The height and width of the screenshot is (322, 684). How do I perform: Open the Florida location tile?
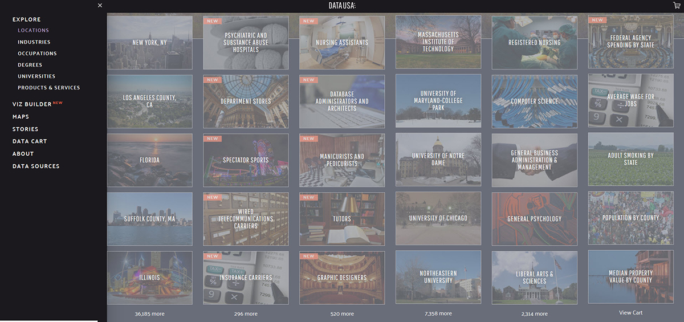coord(150,160)
